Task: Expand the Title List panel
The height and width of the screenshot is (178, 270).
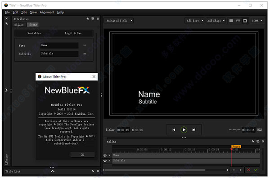Action: tap(53, 171)
